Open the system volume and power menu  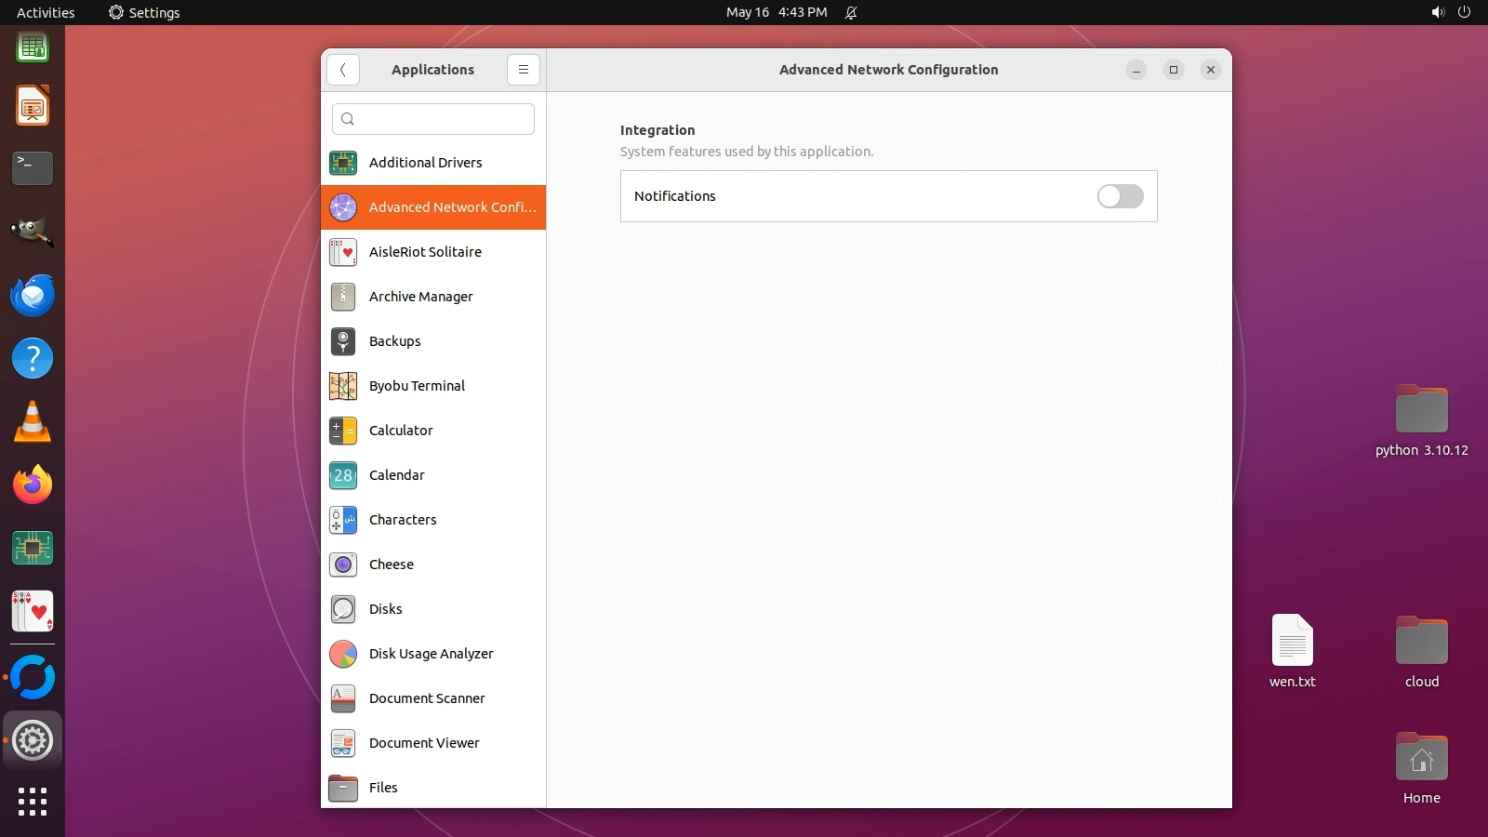(x=1451, y=12)
